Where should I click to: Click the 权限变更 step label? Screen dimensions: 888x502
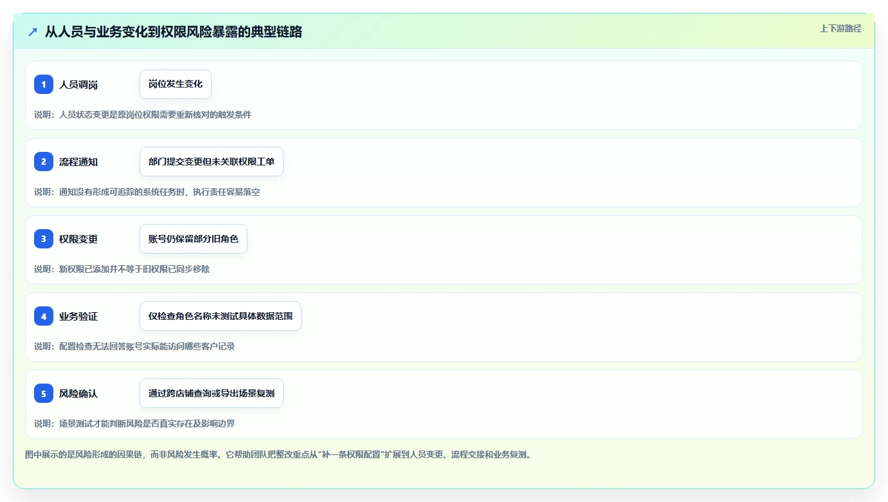[x=78, y=239]
